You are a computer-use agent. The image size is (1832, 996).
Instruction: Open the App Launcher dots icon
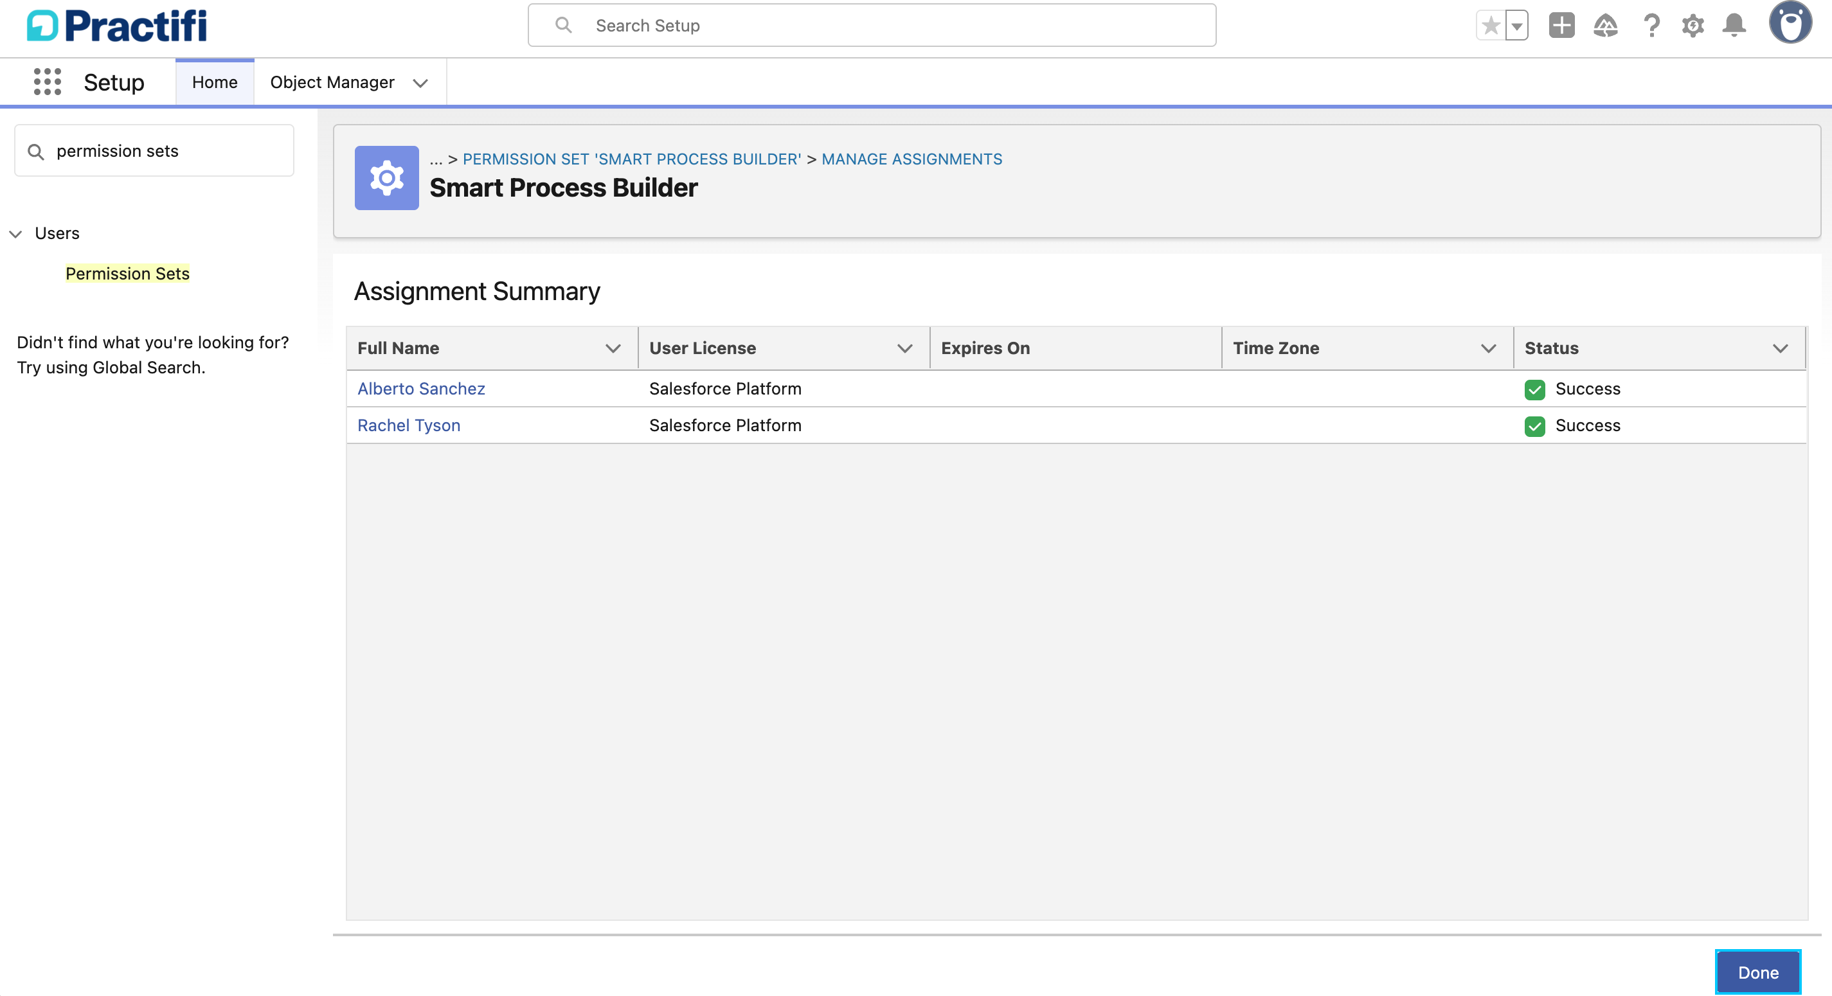(47, 82)
